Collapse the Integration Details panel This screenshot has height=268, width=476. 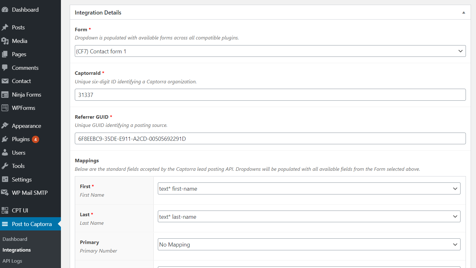464,13
